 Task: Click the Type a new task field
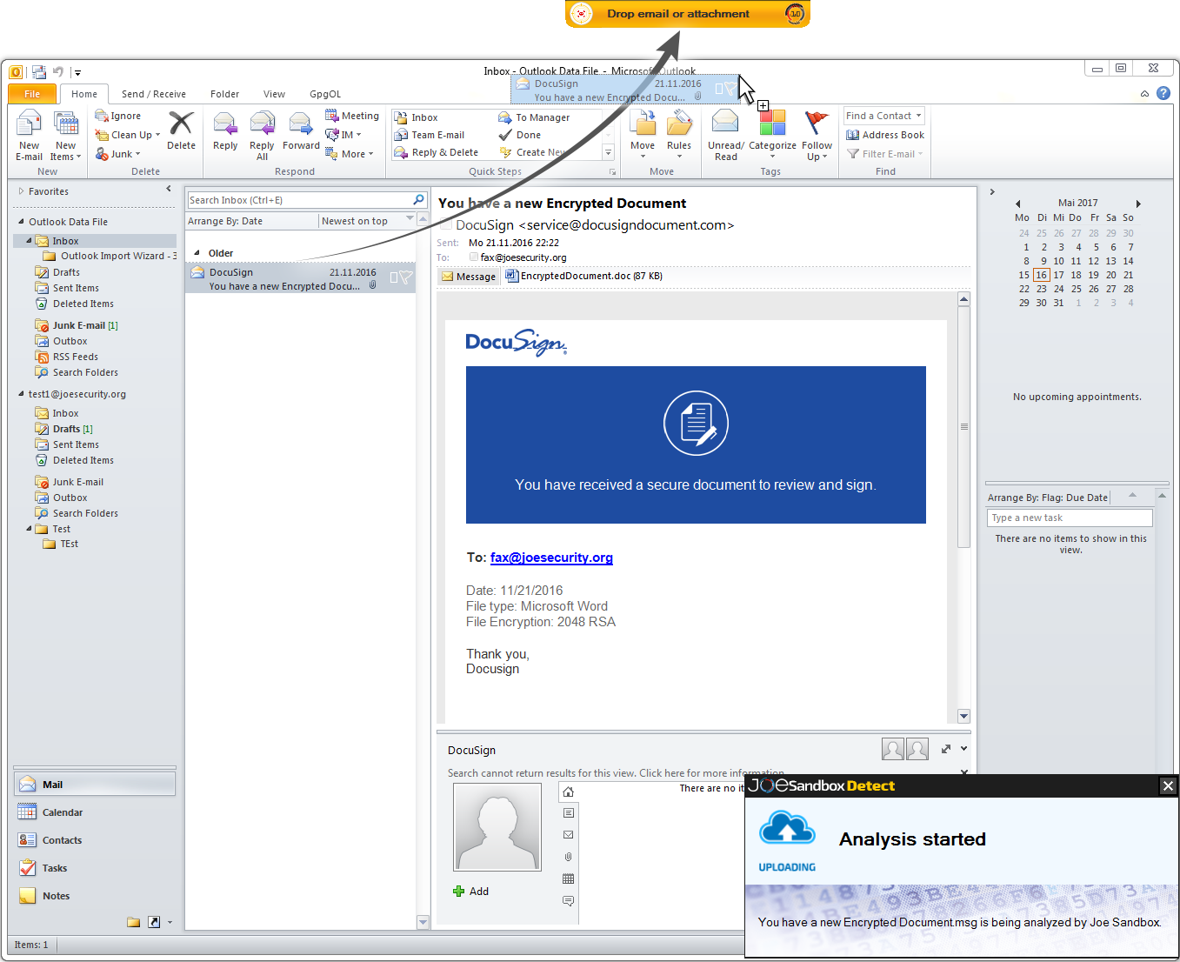pos(1070,518)
